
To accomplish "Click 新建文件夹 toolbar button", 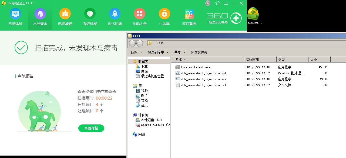I will click(199, 52).
